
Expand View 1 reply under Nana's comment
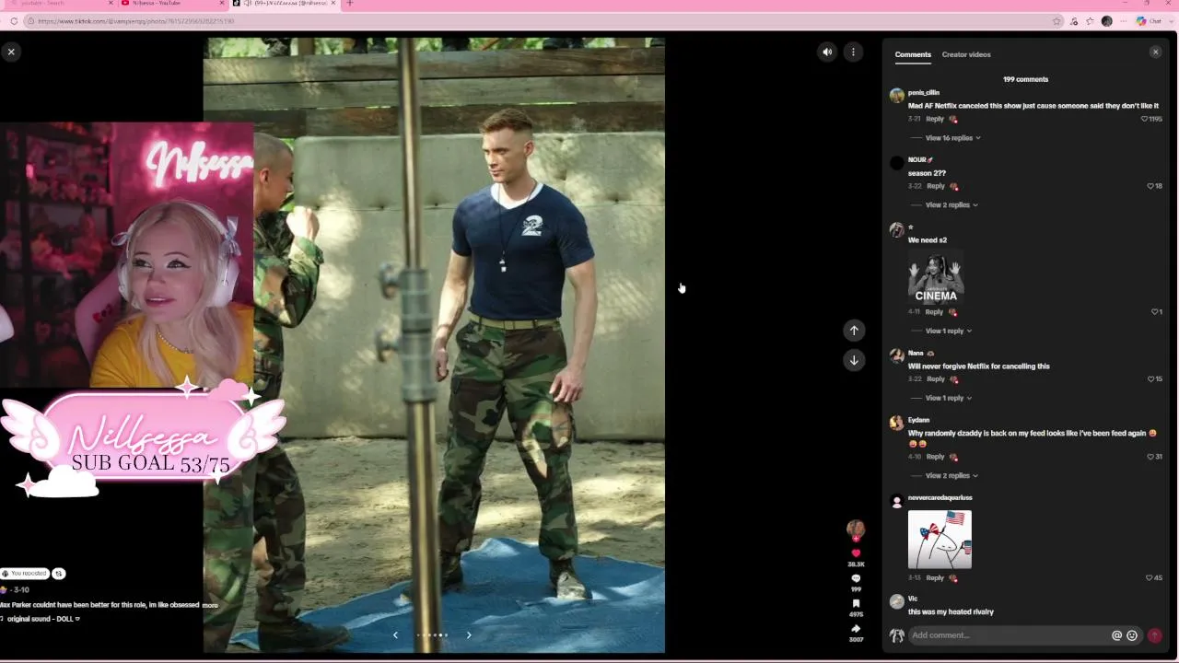pos(949,399)
